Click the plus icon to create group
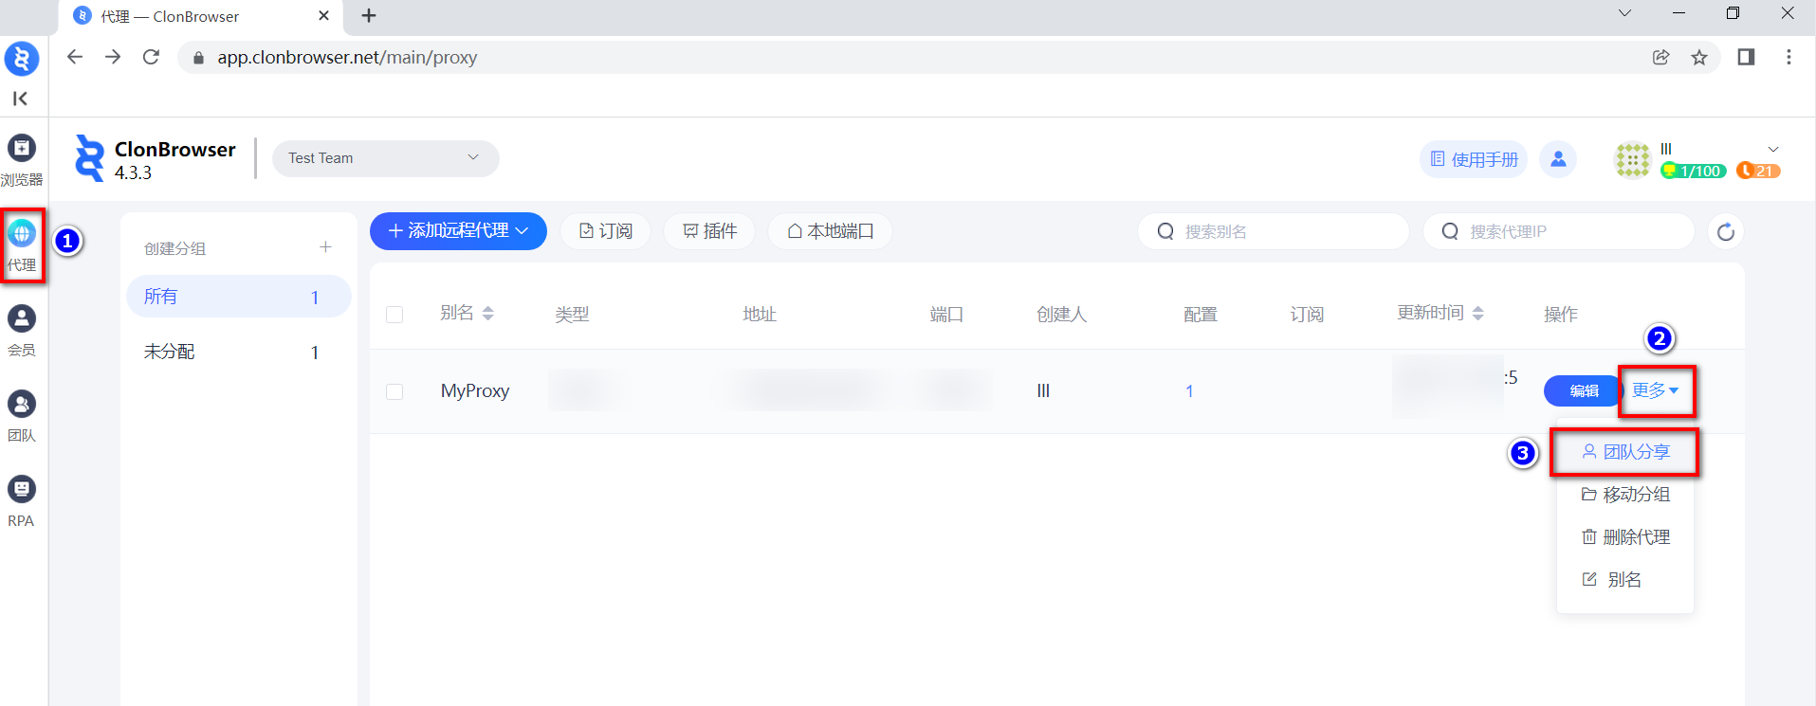This screenshot has width=1816, height=706. (x=325, y=247)
